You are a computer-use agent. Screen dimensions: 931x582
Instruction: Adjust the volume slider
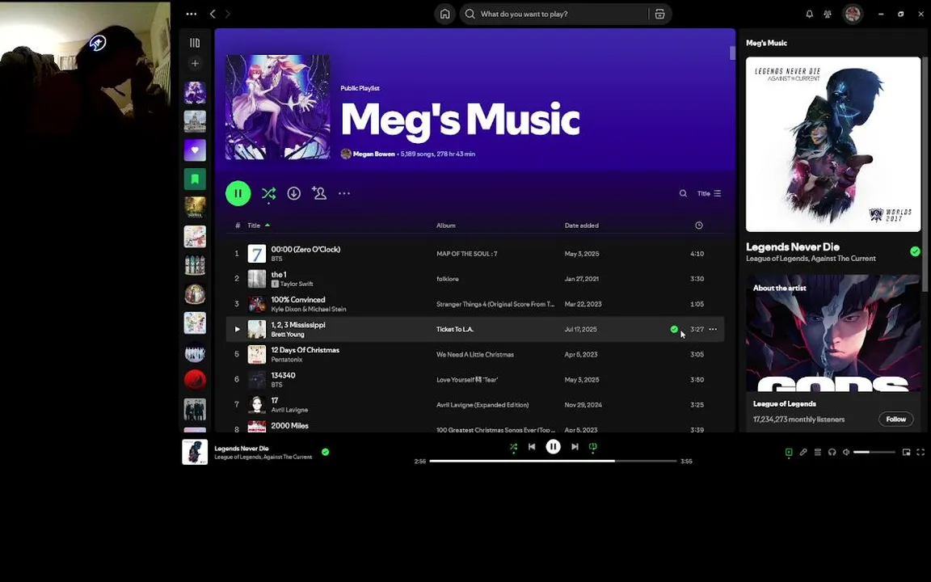tap(874, 452)
